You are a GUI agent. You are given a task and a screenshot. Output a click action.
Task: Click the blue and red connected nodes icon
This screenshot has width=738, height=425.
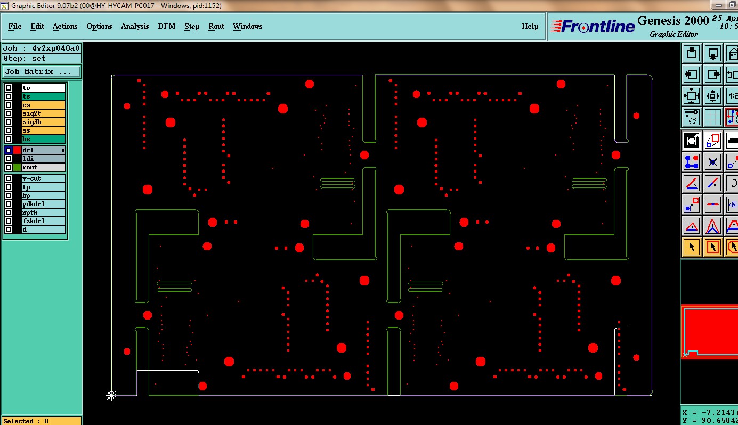pos(692,161)
